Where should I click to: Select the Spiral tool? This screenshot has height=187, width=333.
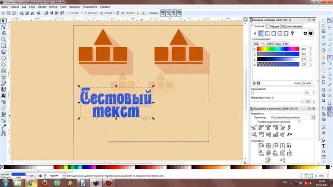[3, 71]
